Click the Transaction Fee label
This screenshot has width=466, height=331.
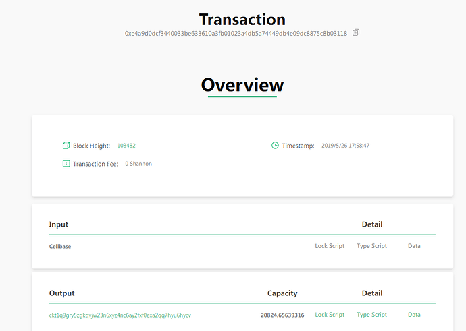click(95, 164)
